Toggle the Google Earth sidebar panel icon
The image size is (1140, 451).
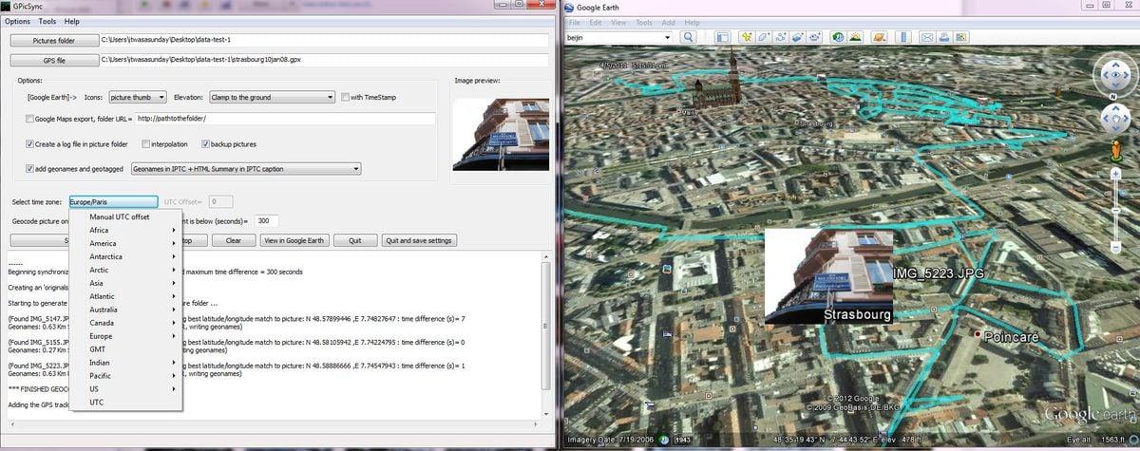(722, 37)
